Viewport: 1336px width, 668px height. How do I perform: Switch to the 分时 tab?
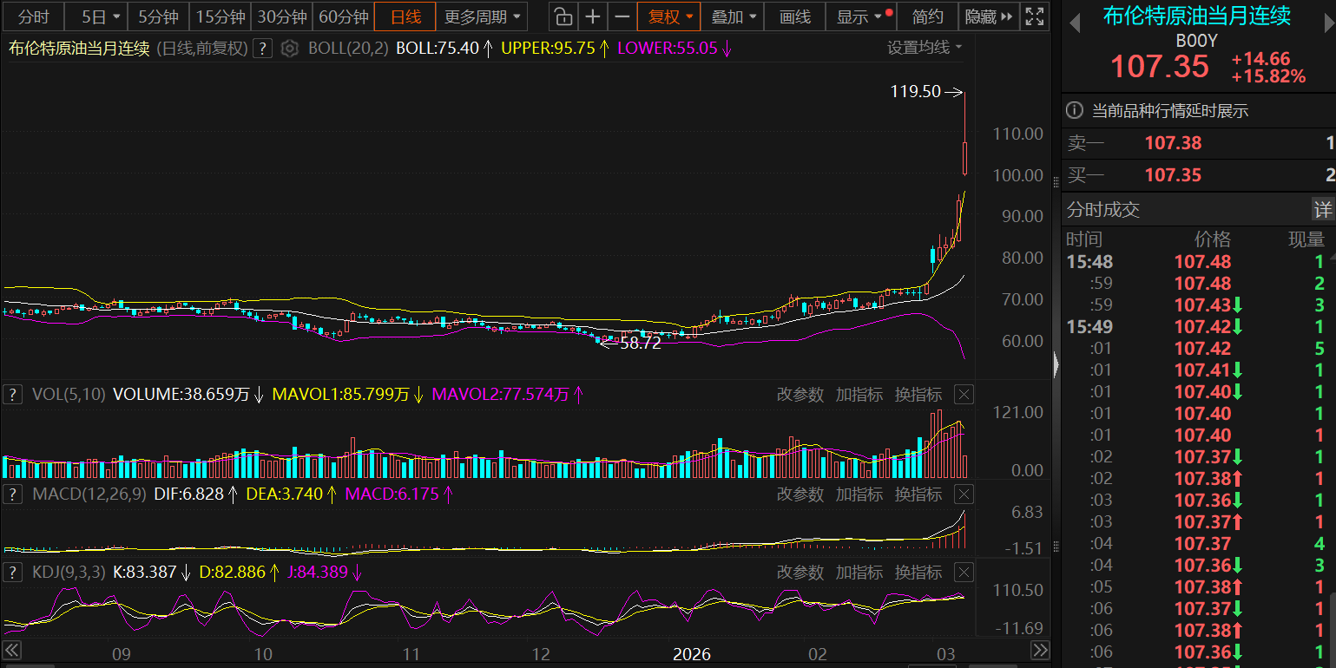34,16
